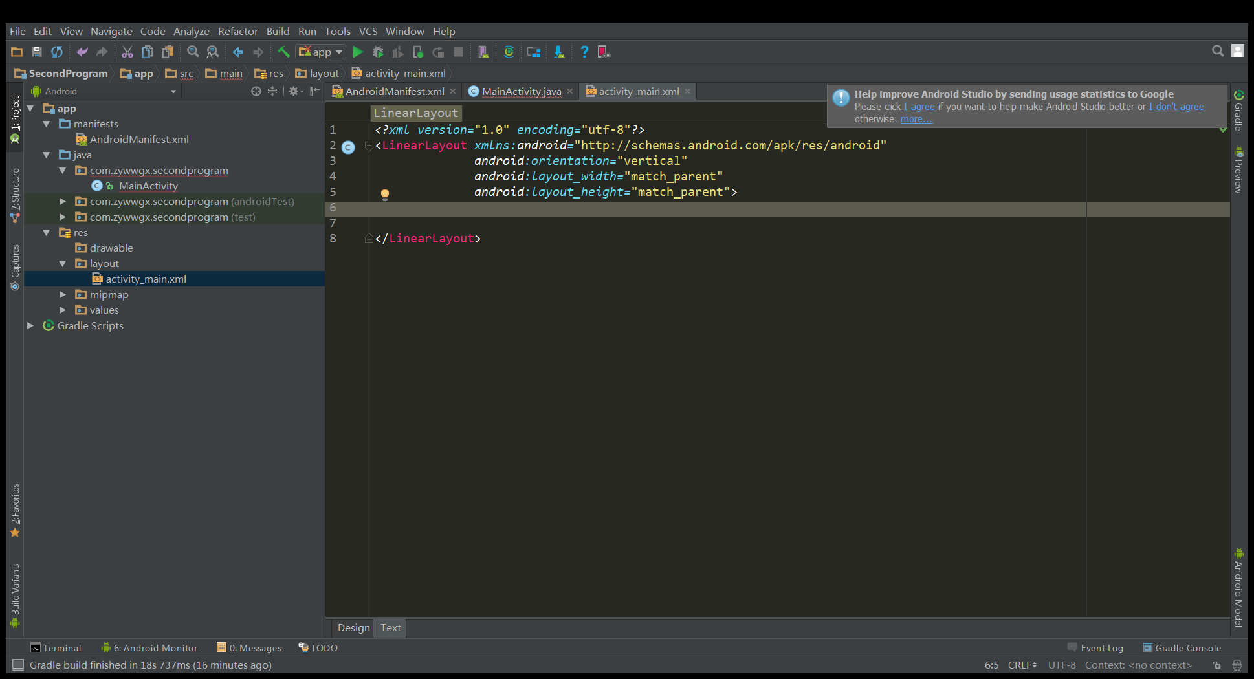Open the Refactor menu
This screenshot has width=1254, height=679.
point(237,31)
